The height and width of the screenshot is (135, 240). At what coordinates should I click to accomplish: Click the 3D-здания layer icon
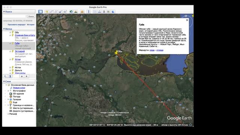click(x=11, y=93)
